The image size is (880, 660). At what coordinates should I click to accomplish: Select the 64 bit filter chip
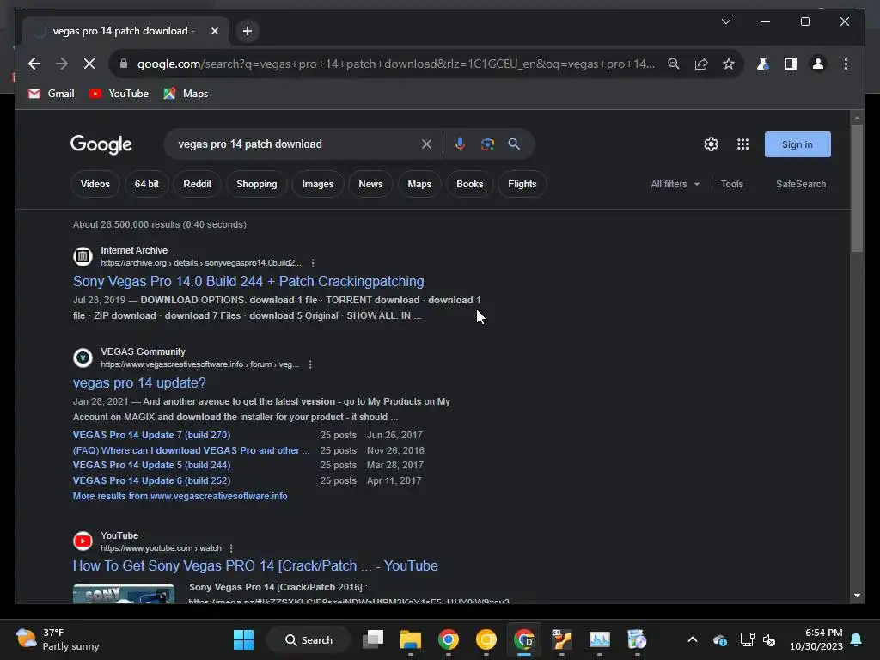point(146,184)
